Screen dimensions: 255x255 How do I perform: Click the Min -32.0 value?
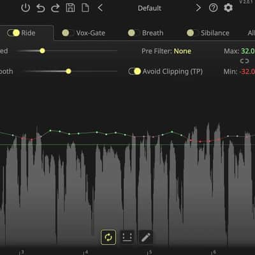(x=247, y=71)
